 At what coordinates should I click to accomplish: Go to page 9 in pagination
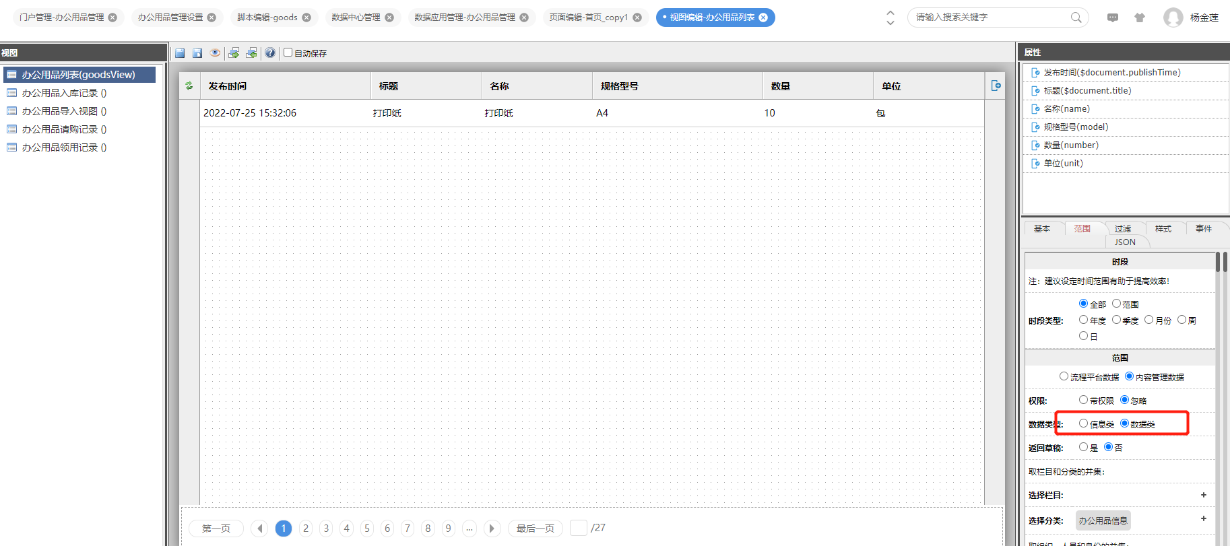pyautogui.click(x=449, y=528)
